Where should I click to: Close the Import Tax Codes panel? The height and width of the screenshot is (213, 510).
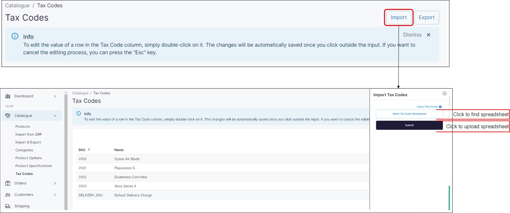pyautogui.click(x=444, y=93)
